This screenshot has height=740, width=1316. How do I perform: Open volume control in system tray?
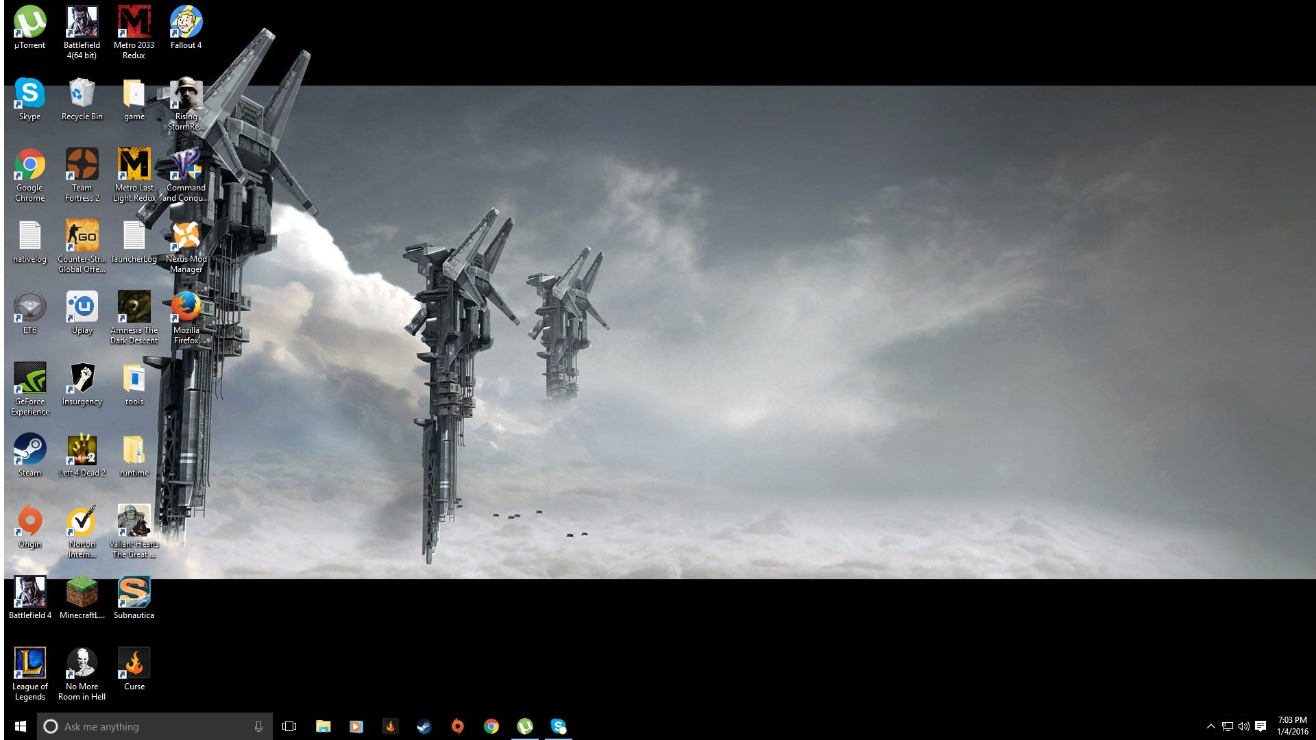[x=1243, y=726]
